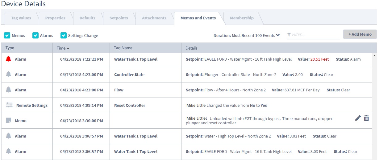Click the Add Memo button
The width and height of the screenshot is (379, 160).
click(360, 34)
